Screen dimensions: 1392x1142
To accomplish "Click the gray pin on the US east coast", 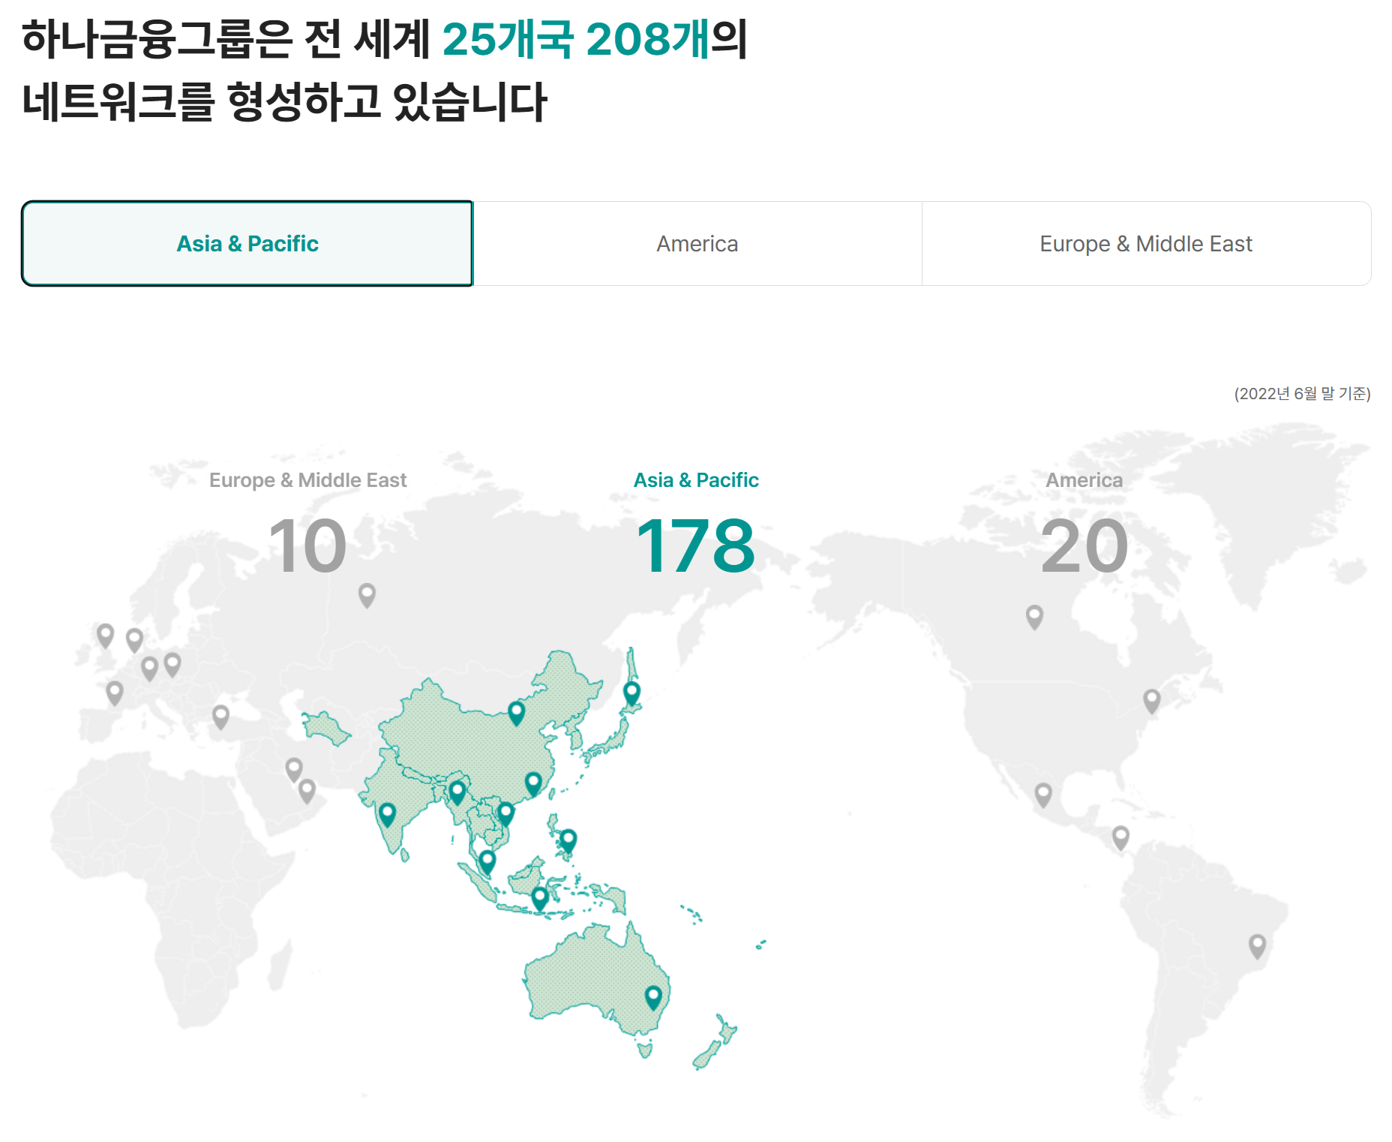I will point(1152,702).
